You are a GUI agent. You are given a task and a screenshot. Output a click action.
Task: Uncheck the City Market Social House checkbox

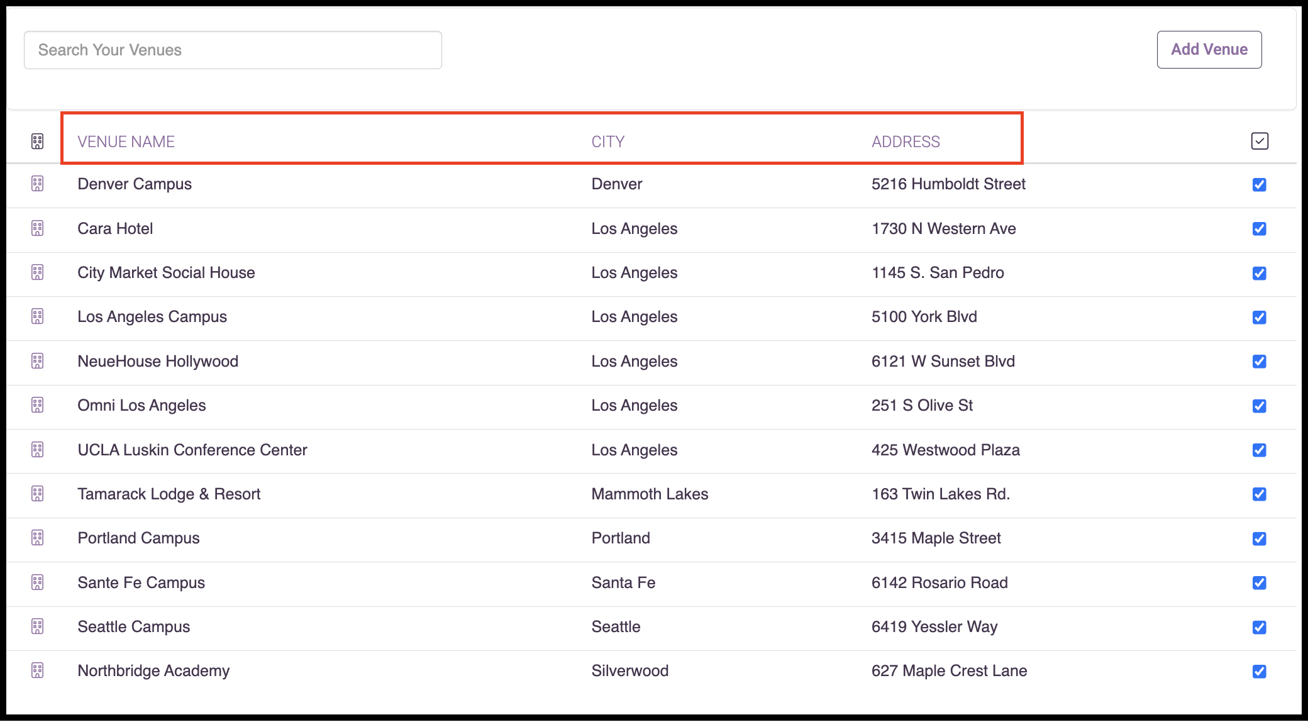coord(1259,273)
